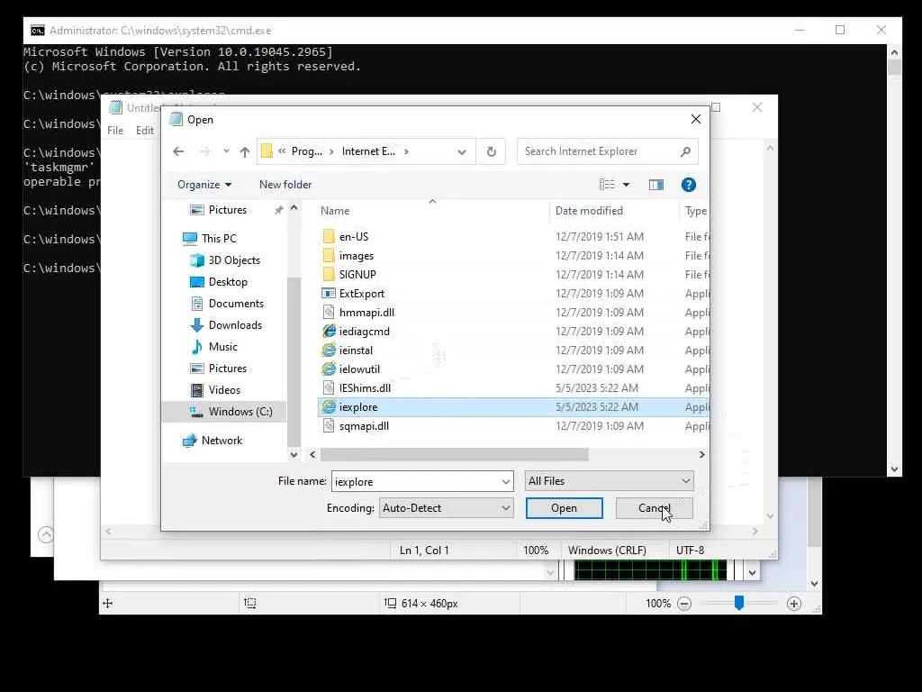Screen dimensions: 922x692
Task: Select the SIGNUP folder
Action: coord(357,275)
